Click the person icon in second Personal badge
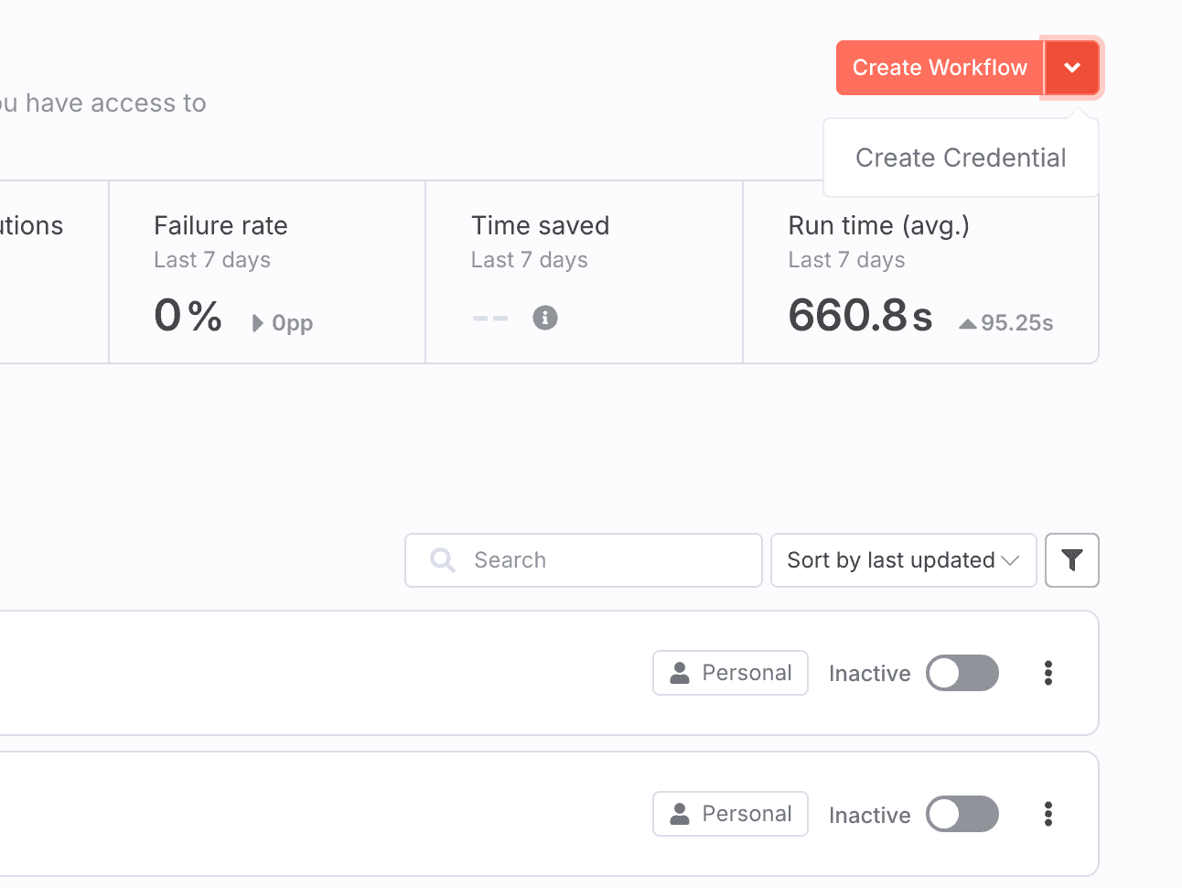This screenshot has width=1182, height=888. [680, 814]
